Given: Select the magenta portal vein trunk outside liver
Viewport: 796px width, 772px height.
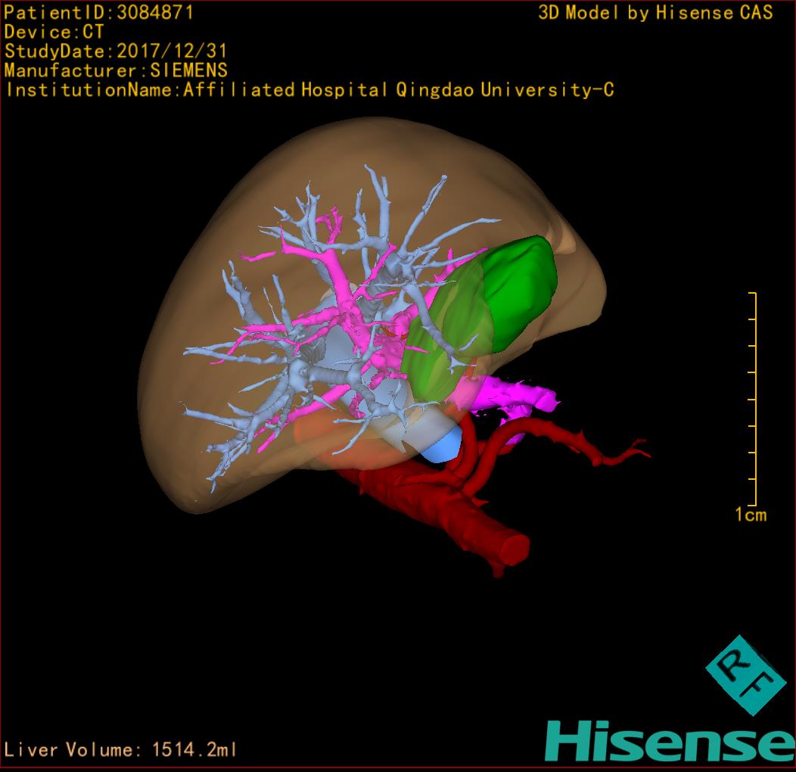Looking at the screenshot, I should pos(513,396).
